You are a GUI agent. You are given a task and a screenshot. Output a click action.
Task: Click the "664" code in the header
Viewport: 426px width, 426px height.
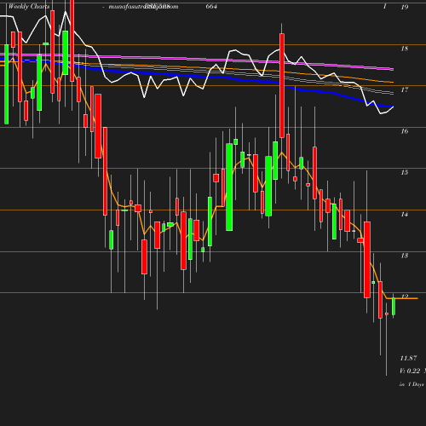coord(211,6)
